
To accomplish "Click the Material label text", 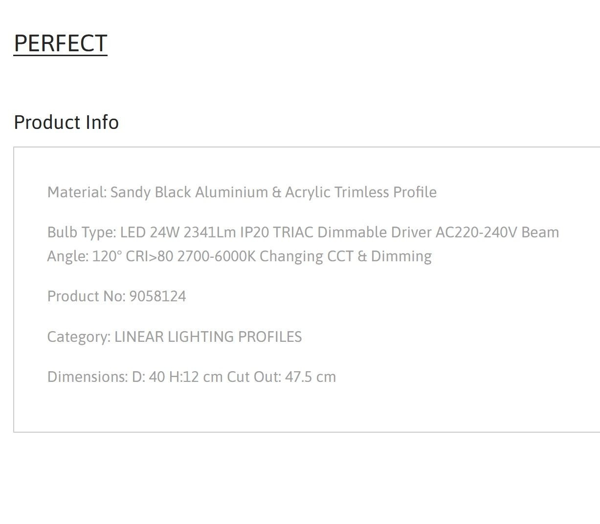I will pyautogui.click(x=77, y=192).
